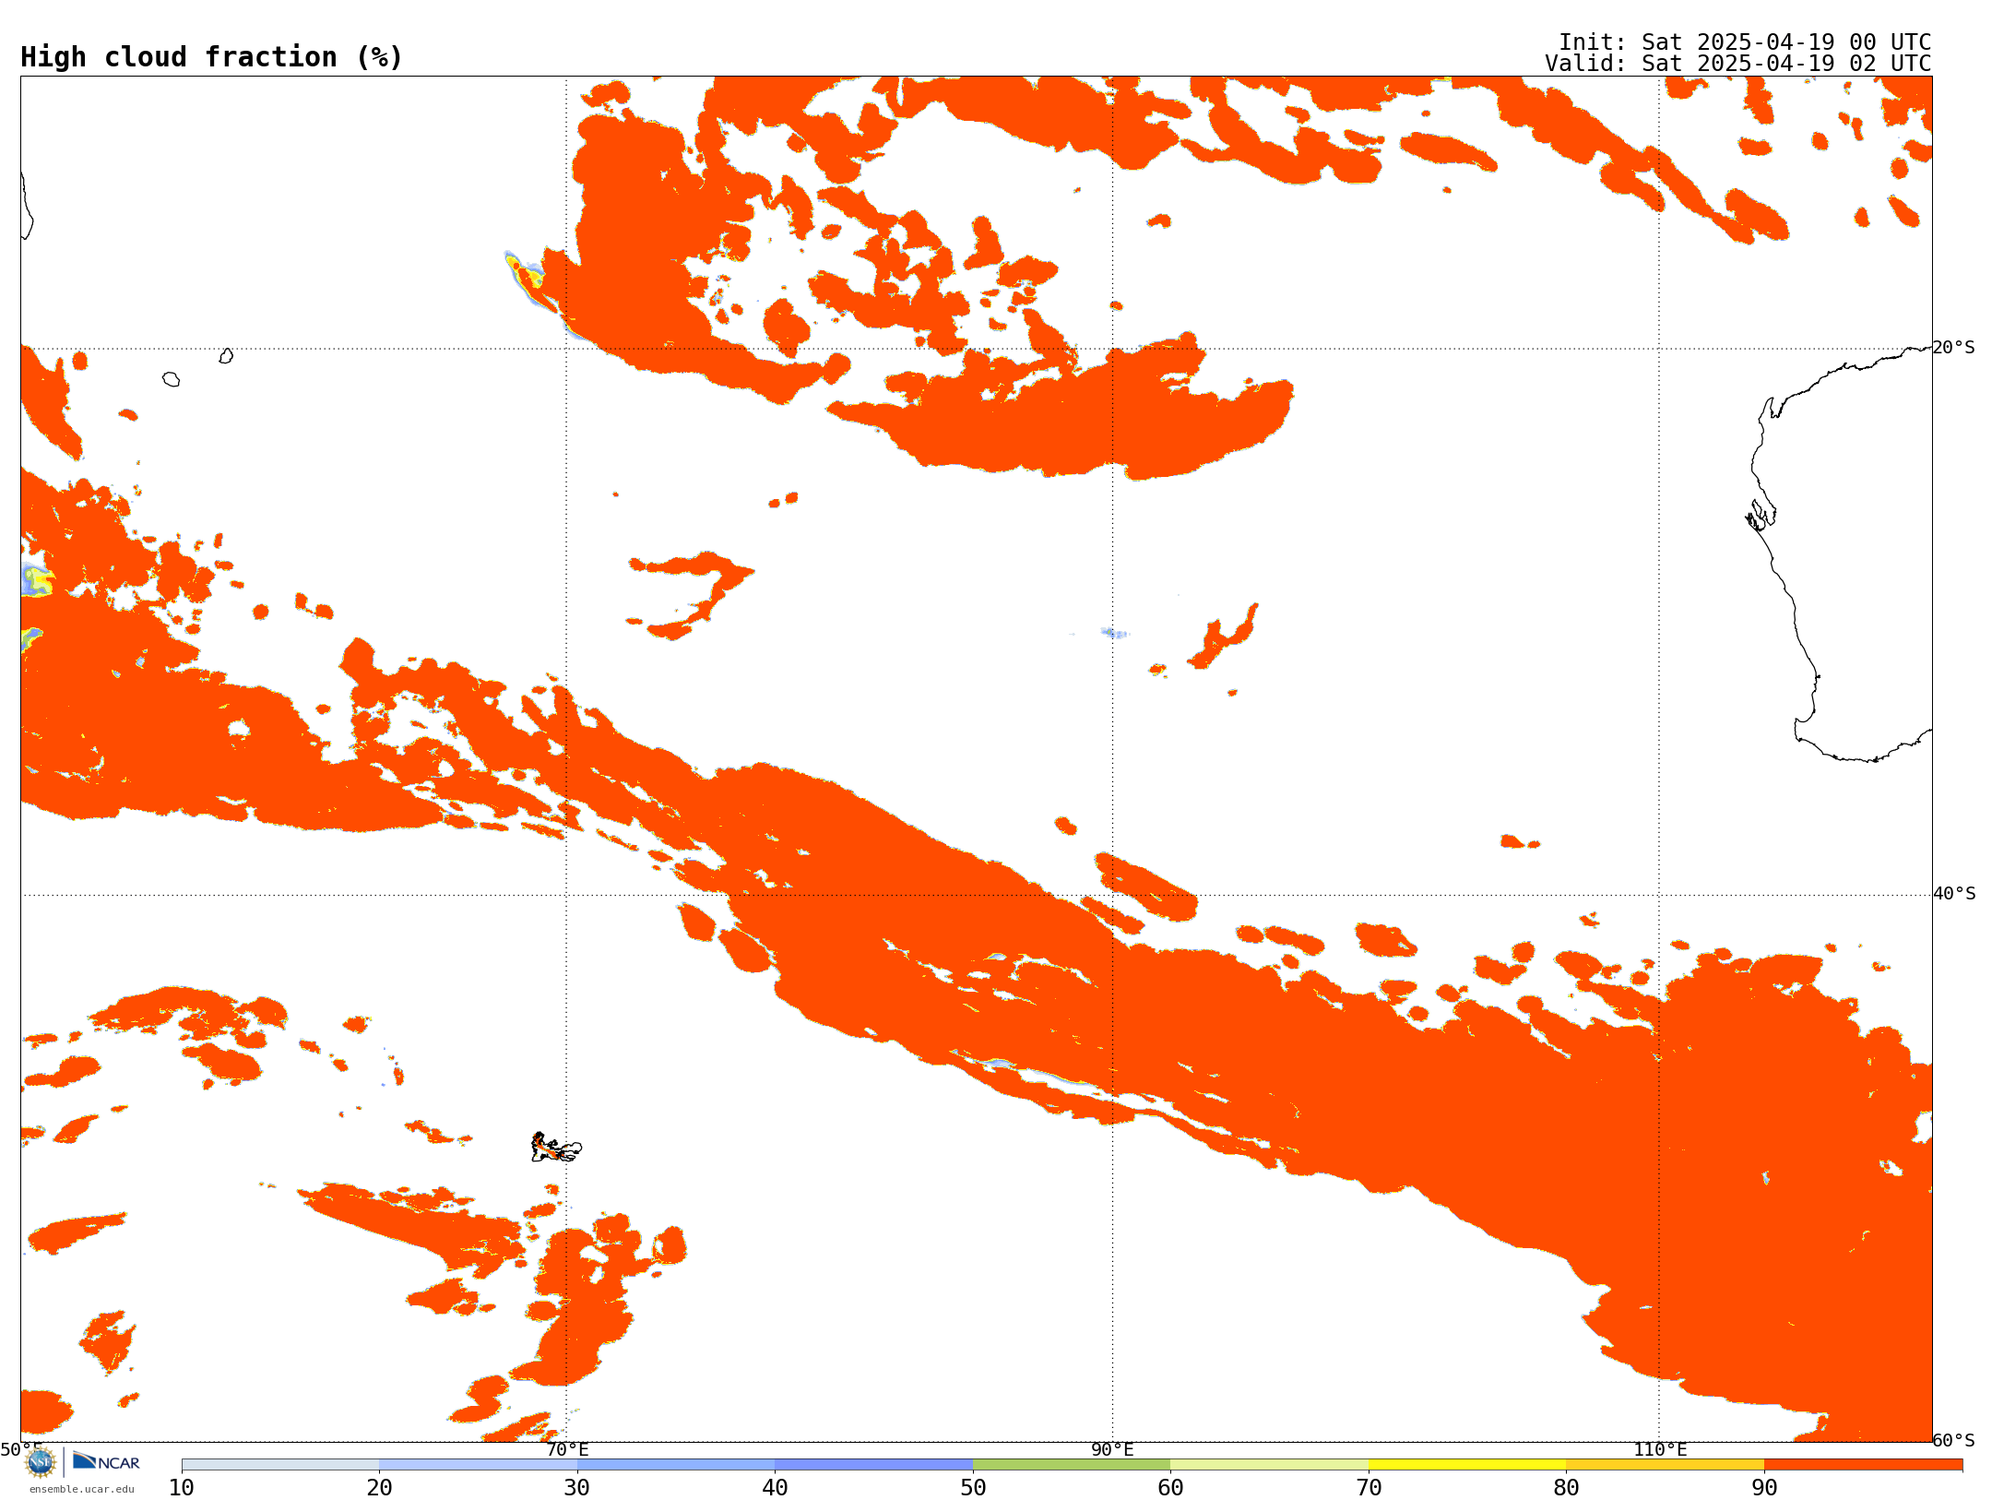Screen dimensions: 1992x1500
Task: Click the 50–60 green colorbar segment
Action: coord(1072,1465)
